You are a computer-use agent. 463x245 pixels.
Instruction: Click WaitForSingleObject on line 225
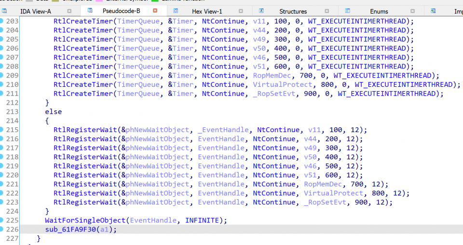point(85,220)
